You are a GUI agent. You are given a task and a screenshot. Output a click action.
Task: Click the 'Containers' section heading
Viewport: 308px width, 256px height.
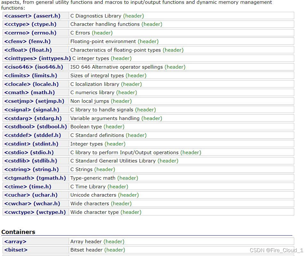pyautogui.click(x=18, y=232)
